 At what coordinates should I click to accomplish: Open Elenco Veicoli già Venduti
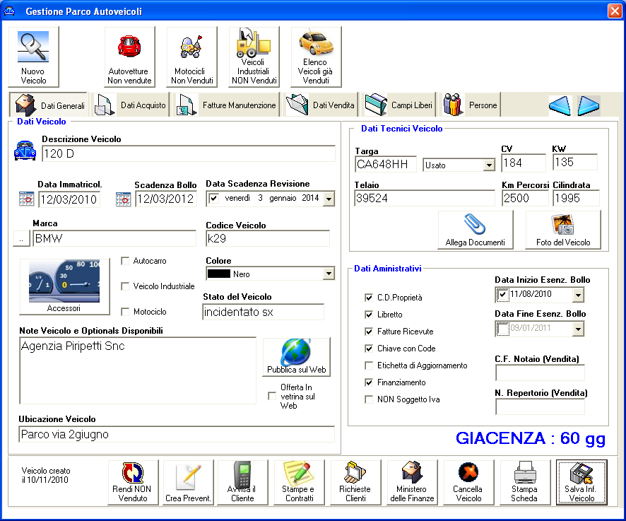coord(317,57)
